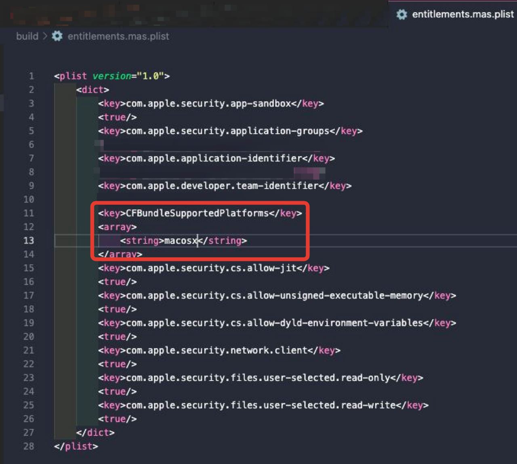Click the closing plist tag
This screenshot has width=517, height=464.
pyautogui.click(x=76, y=446)
